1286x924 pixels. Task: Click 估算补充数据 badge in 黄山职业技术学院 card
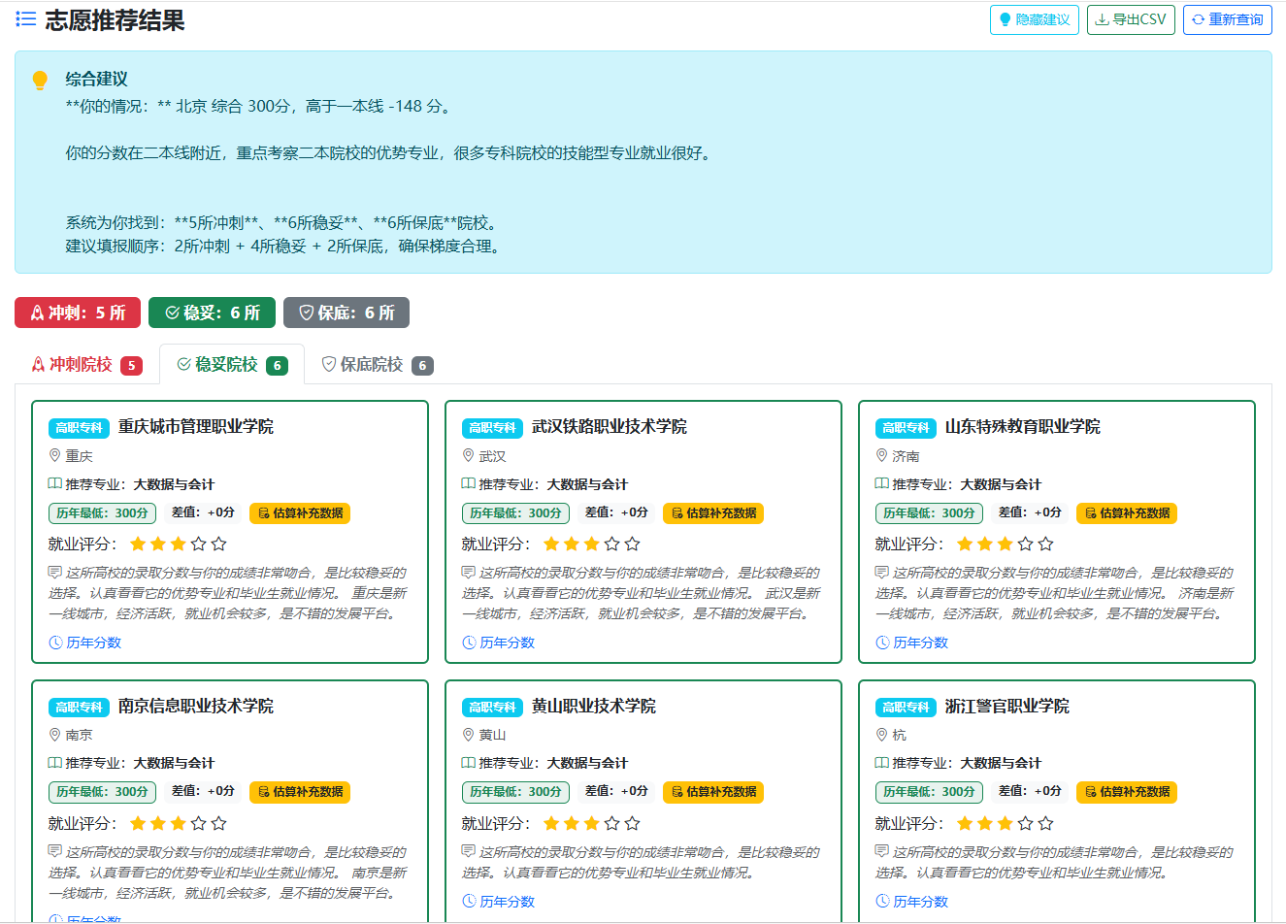tap(713, 792)
